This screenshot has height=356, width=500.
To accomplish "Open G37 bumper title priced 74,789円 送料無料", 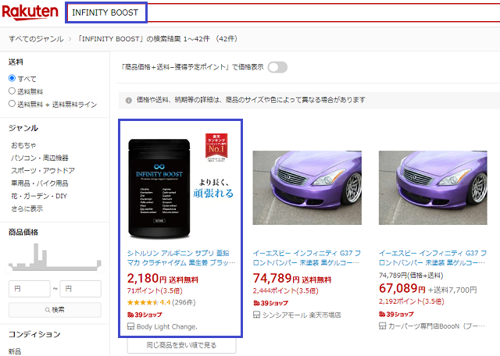I will point(307,258).
